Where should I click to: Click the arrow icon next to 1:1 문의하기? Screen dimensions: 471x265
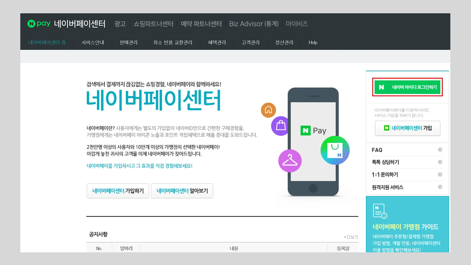(440, 175)
